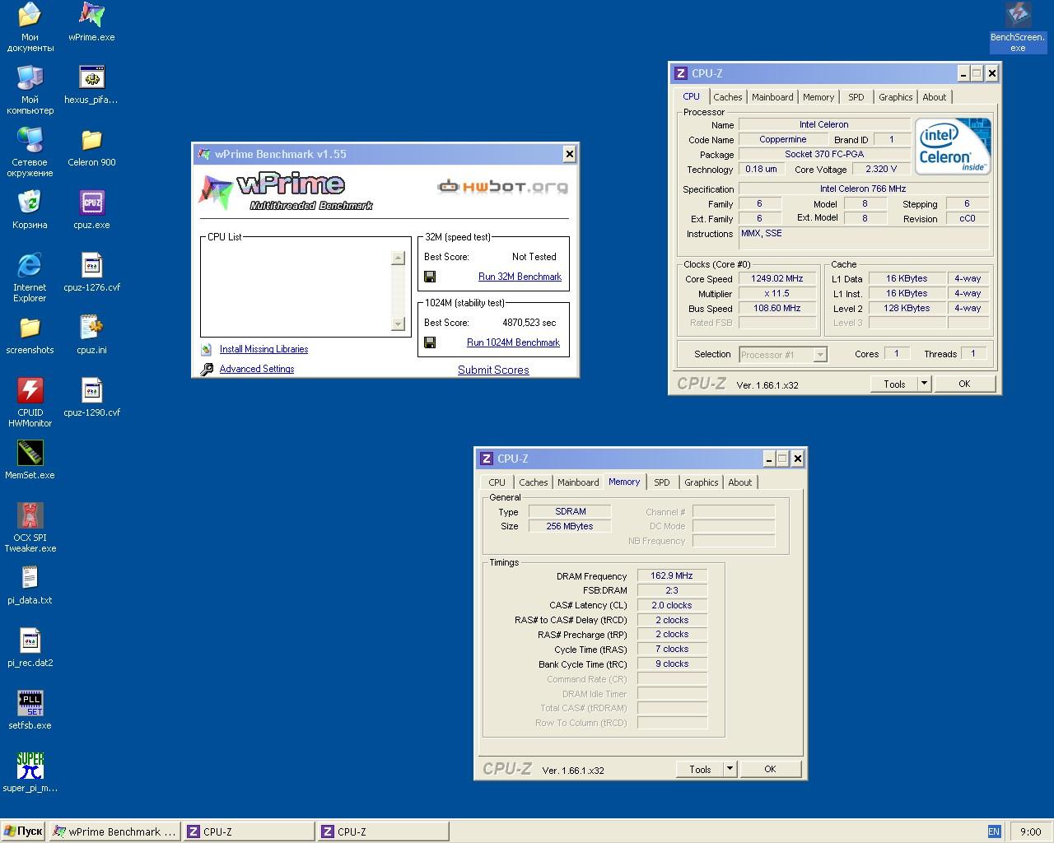Viewport: 1054px width, 843px height.
Task: Click OK in CPU-Z CPU window
Action: (x=964, y=384)
